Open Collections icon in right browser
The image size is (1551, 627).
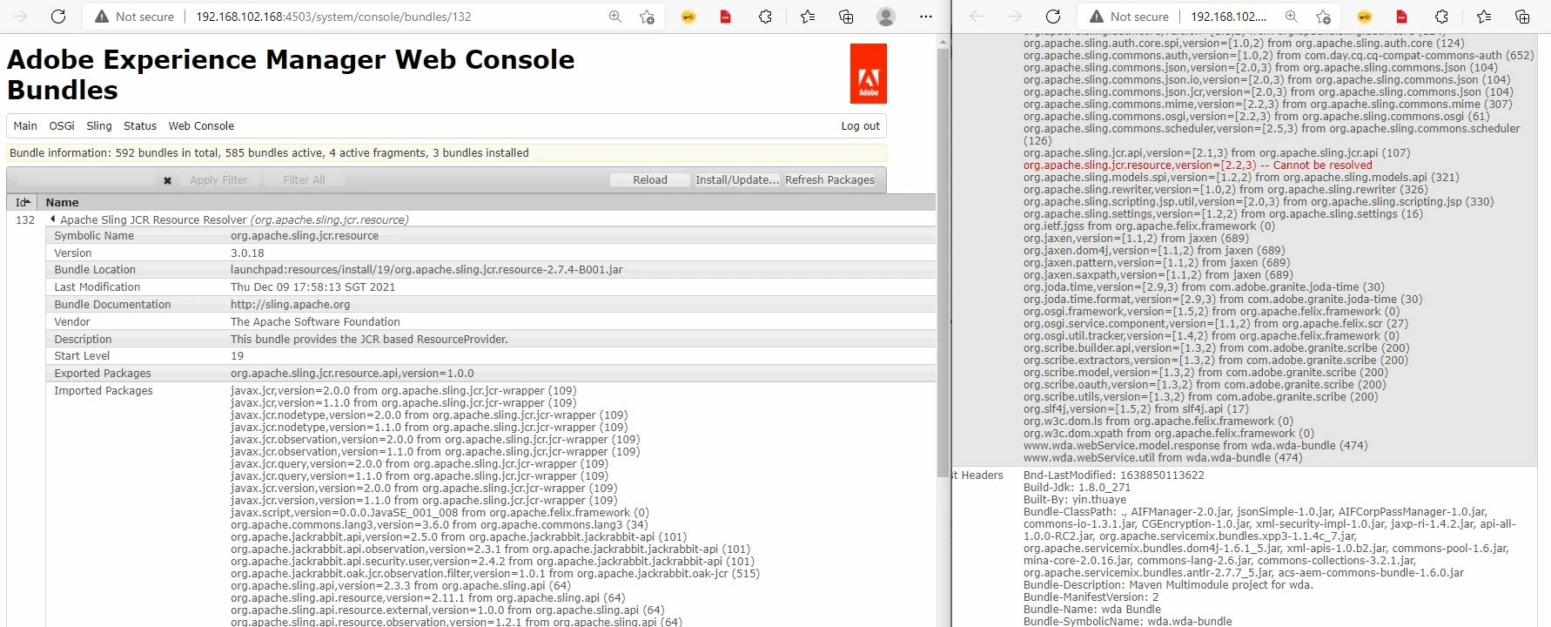click(1522, 17)
